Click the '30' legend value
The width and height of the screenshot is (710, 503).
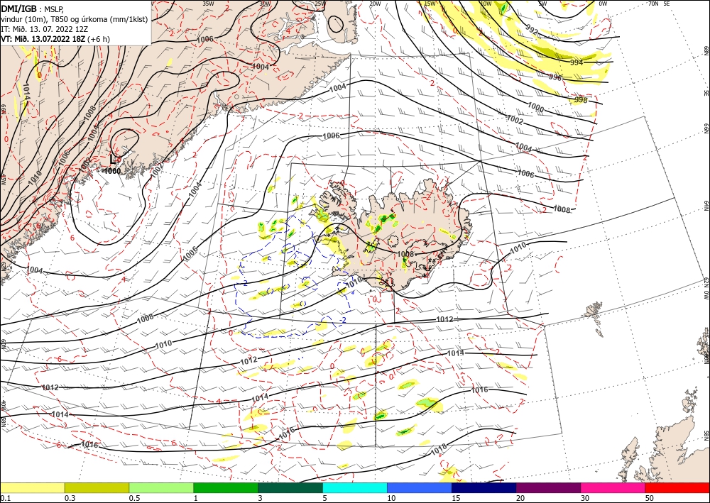[585, 498]
